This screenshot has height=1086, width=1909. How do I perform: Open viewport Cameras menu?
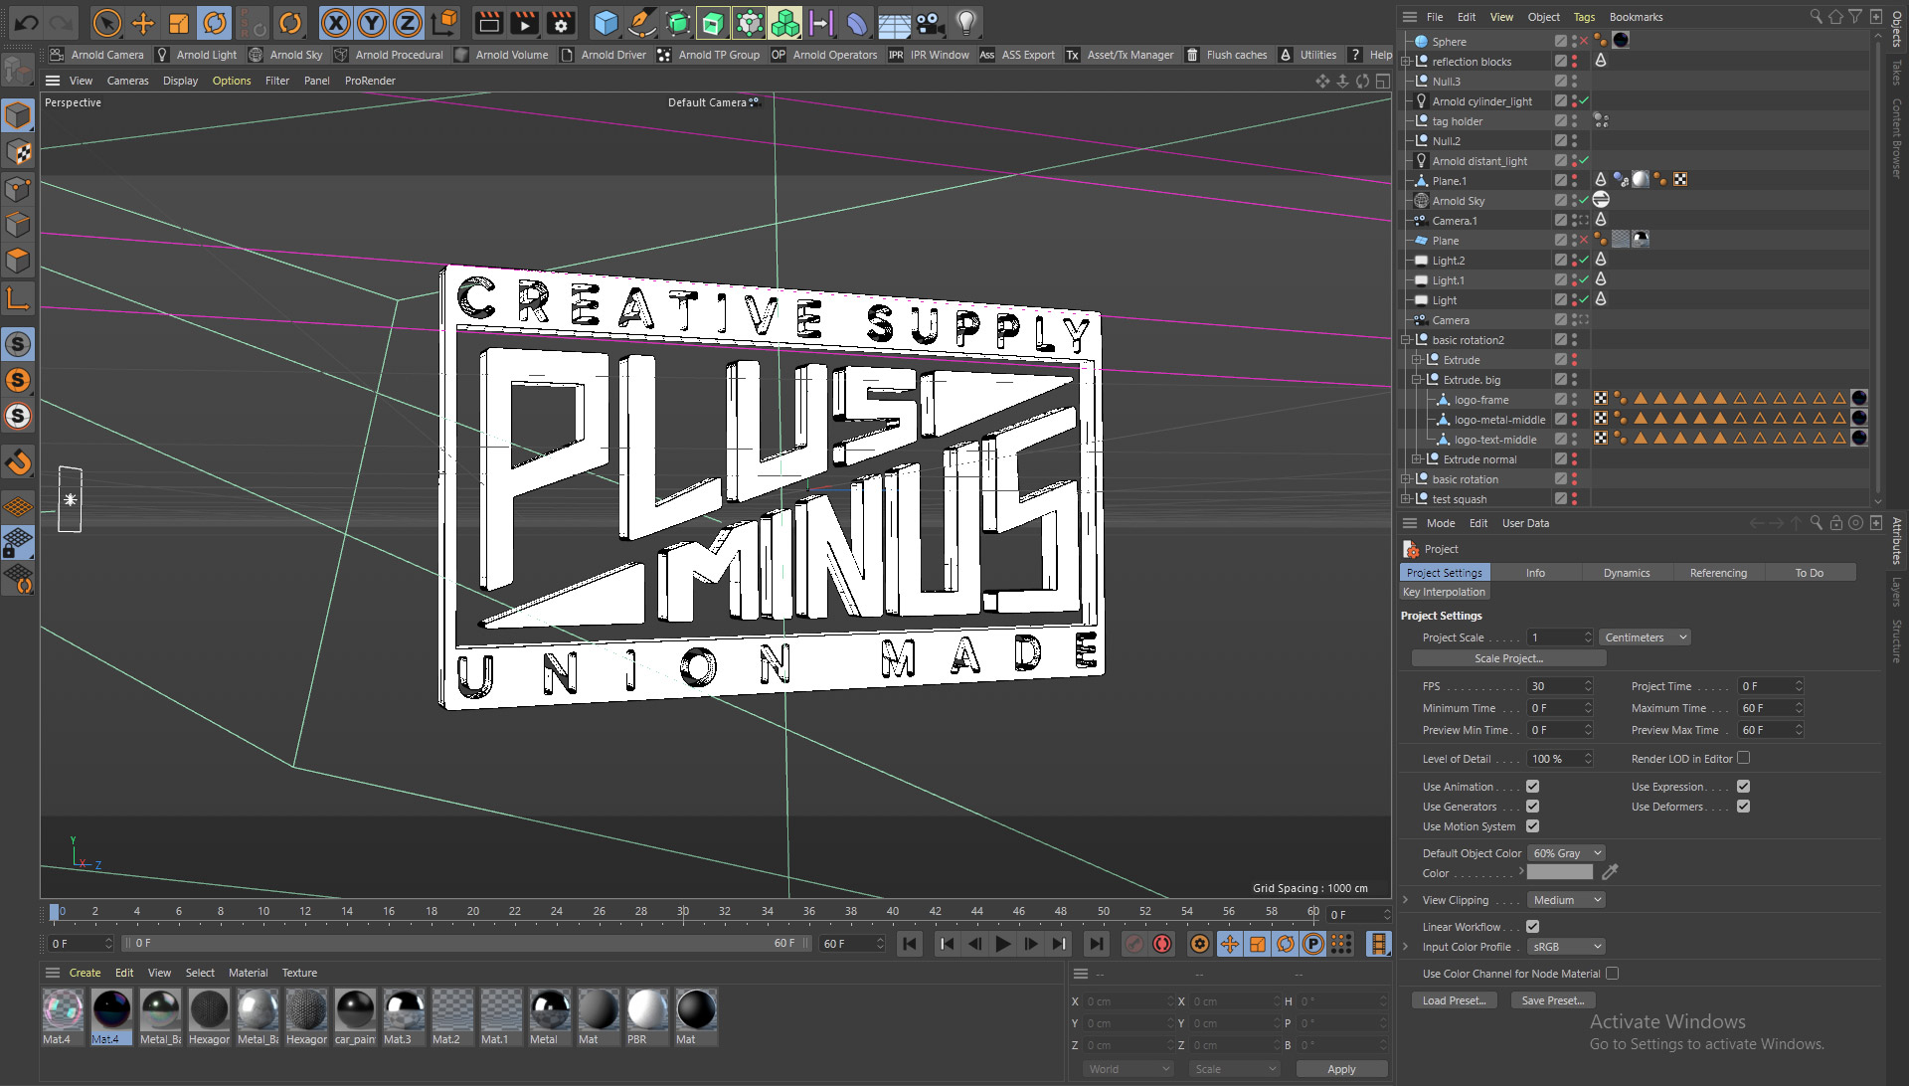(x=127, y=81)
